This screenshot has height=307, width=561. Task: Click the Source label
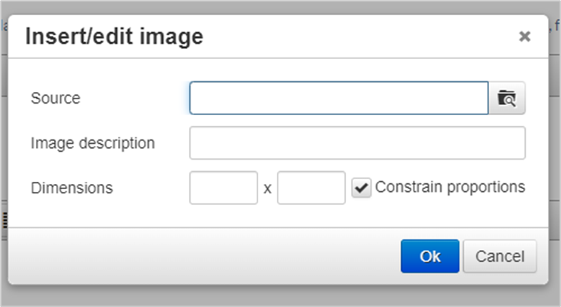coord(55,98)
